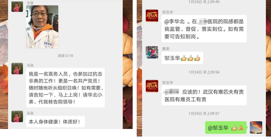
Task: Open 繁荣 user avatar
Action: point(152,52)
